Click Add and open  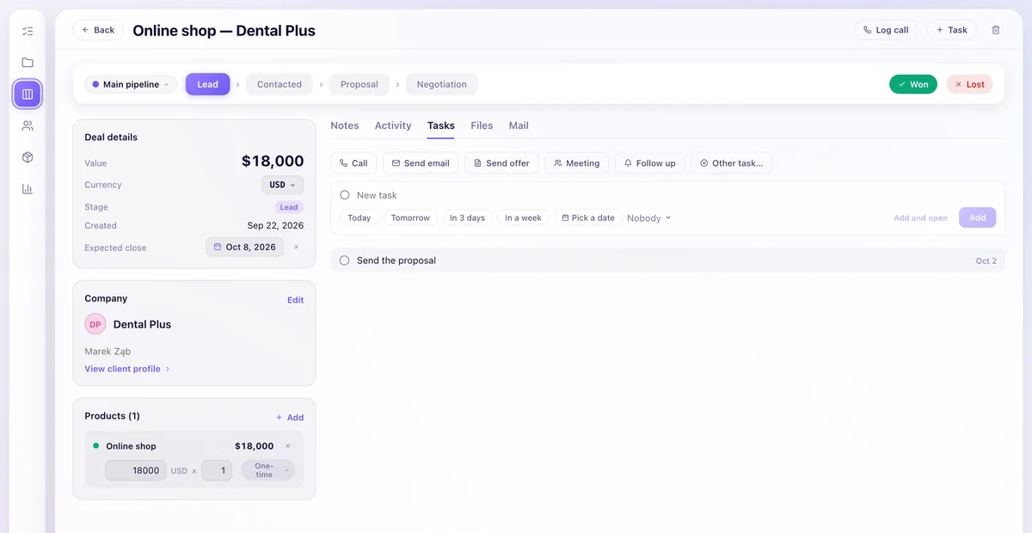pos(920,218)
